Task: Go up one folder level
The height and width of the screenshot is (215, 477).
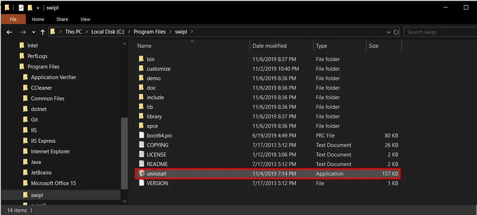Action: click(x=43, y=32)
